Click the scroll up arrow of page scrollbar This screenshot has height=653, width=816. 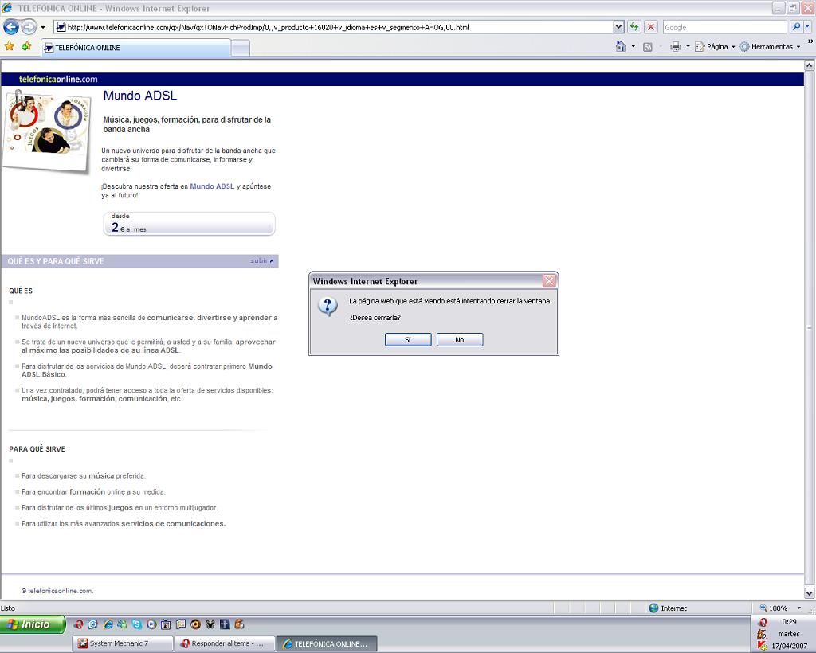(810, 65)
